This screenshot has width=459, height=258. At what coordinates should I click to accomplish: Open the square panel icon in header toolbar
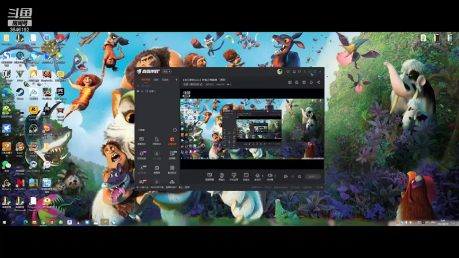coord(304,82)
